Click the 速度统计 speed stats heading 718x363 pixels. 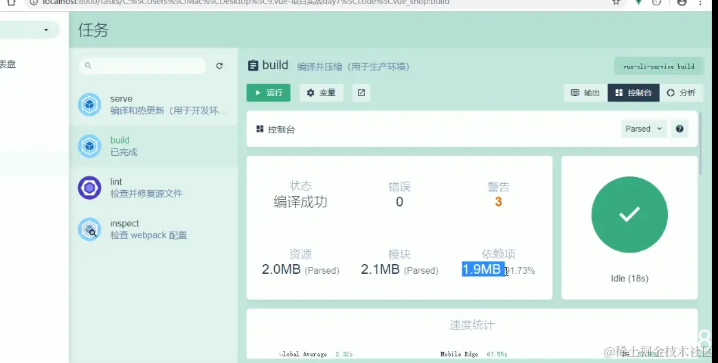point(472,325)
